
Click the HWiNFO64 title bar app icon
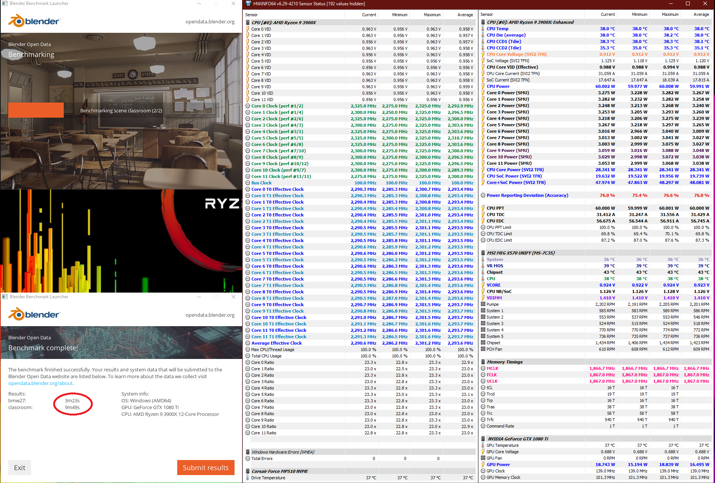pyautogui.click(x=248, y=4)
